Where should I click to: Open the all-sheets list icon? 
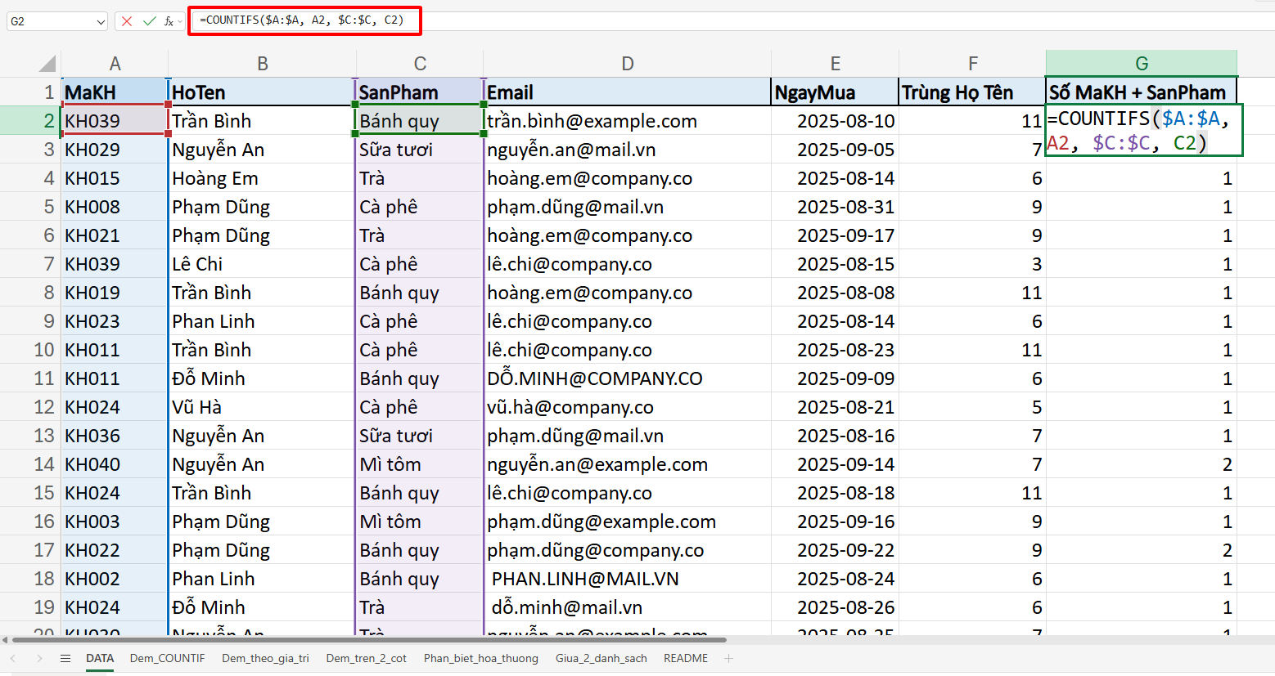[x=65, y=658]
